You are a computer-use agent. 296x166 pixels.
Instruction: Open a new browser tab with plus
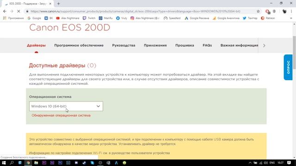click(59, 4)
